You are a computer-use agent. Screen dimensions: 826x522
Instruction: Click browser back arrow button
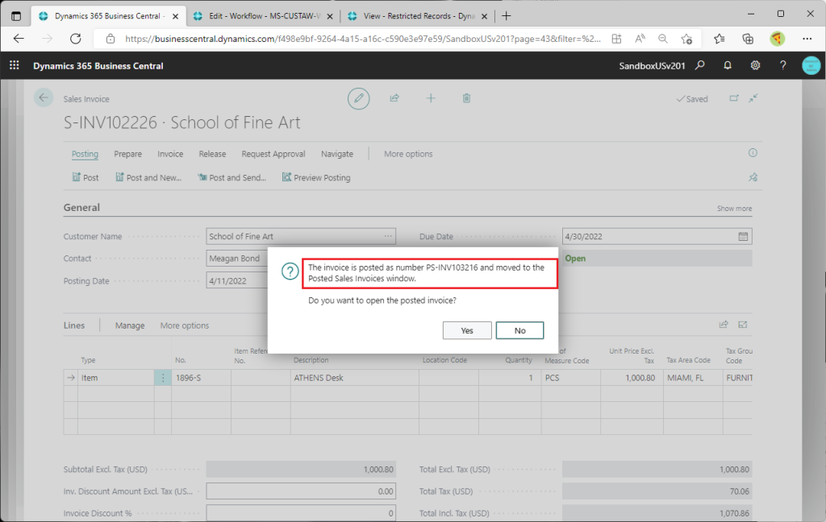19,39
